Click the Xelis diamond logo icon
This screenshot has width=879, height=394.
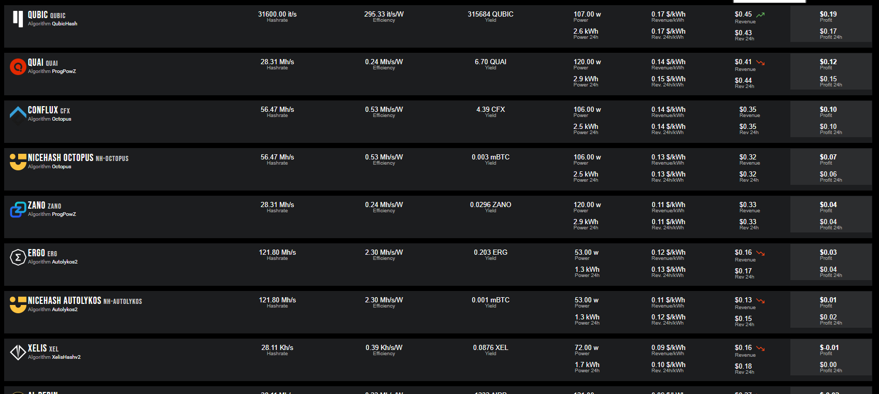click(x=18, y=352)
